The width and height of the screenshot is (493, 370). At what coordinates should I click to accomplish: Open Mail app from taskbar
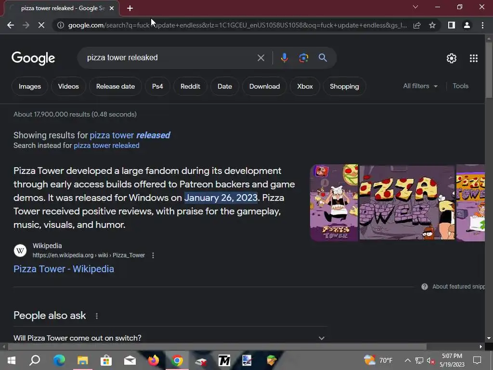pos(130,360)
